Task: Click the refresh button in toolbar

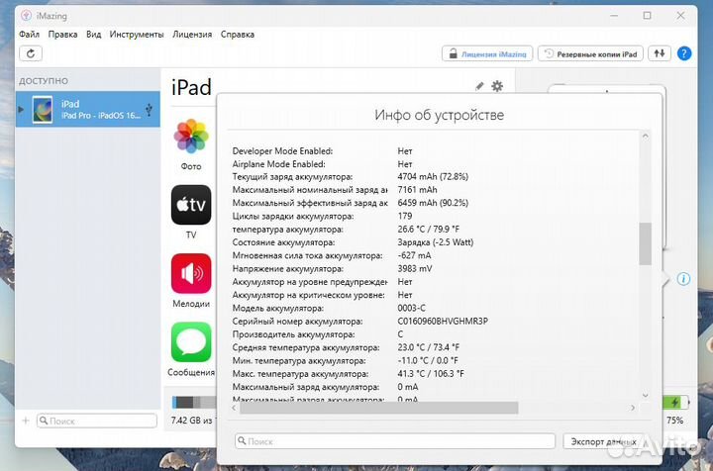Action: (31, 53)
